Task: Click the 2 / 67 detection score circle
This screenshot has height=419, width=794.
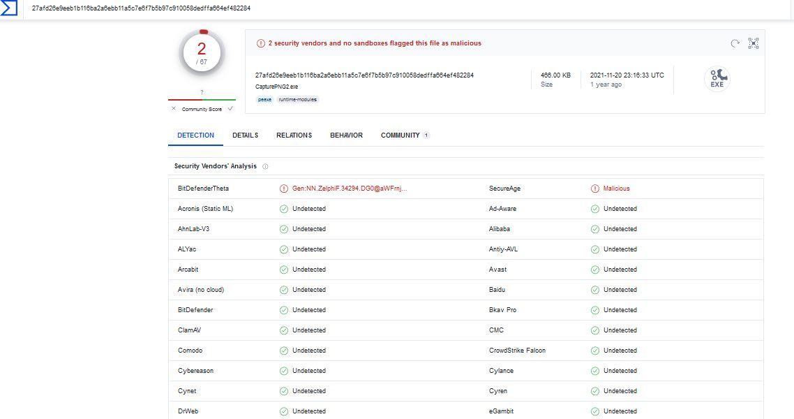Action: pyautogui.click(x=202, y=52)
